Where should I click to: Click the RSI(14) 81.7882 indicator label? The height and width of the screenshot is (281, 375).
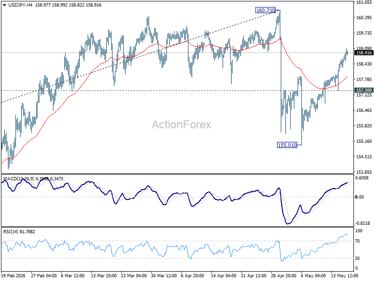click(19, 231)
